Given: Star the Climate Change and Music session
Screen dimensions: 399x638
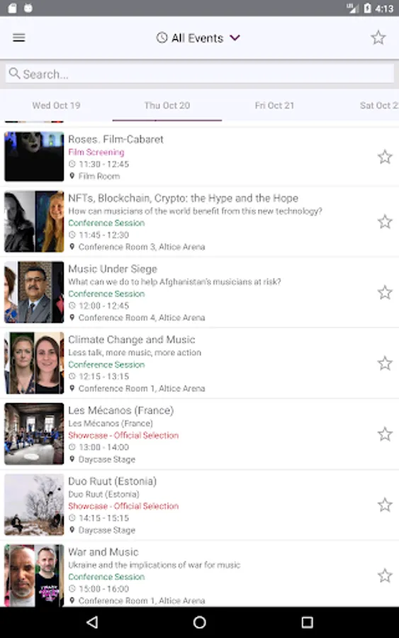Looking at the screenshot, I should point(385,364).
